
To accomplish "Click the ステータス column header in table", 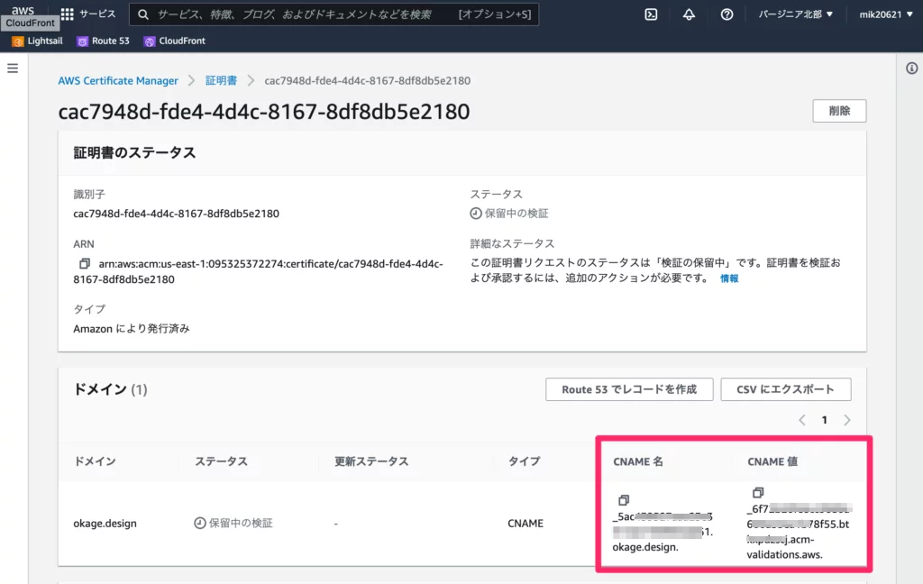I will pos(222,461).
